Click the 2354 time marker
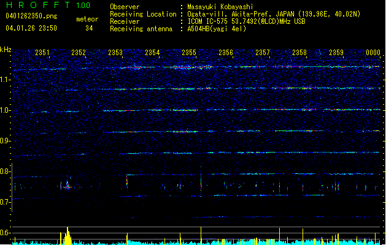The image size is (386, 245). click(x=152, y=53)
